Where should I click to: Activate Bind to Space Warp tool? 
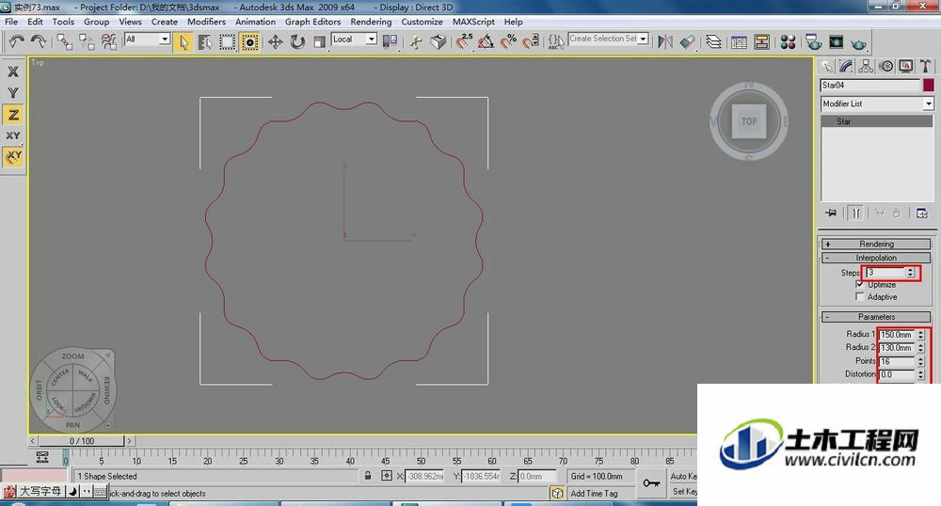coord(108,41)
